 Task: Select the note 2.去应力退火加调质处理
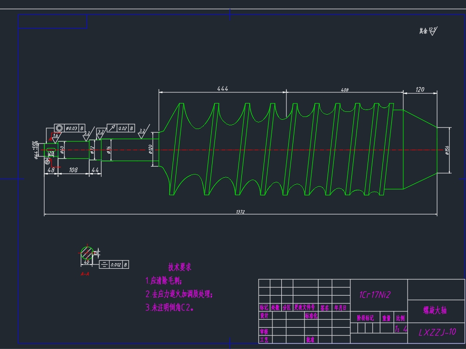coord(179,294)
